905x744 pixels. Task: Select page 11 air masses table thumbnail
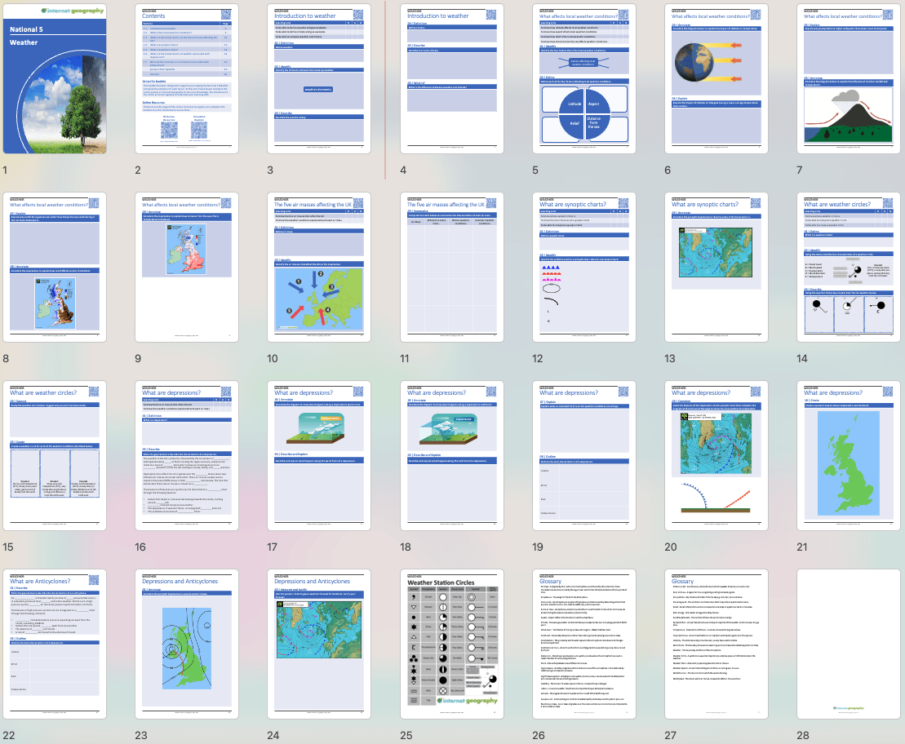click(451, 266)
